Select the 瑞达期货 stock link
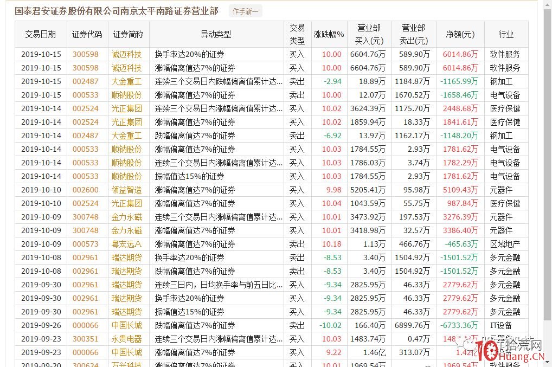Image resolution: width=552 pixels, height=367 pixels. [x=126, y=257]
